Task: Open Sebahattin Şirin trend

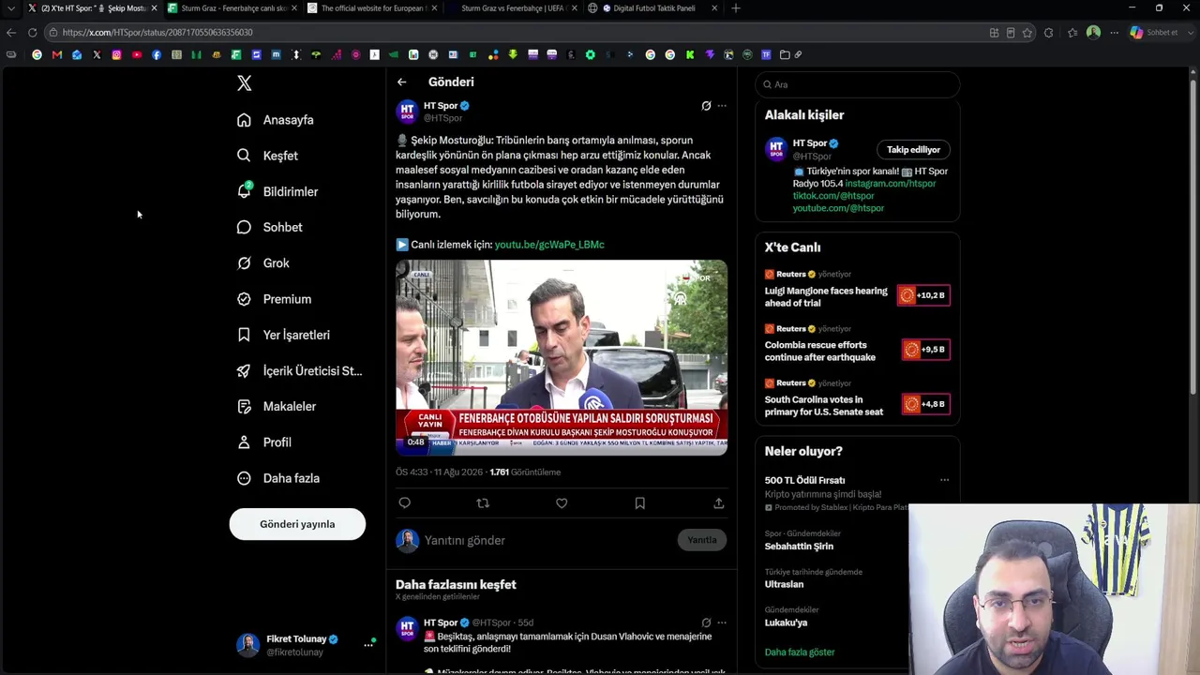Action: point(799,547)
